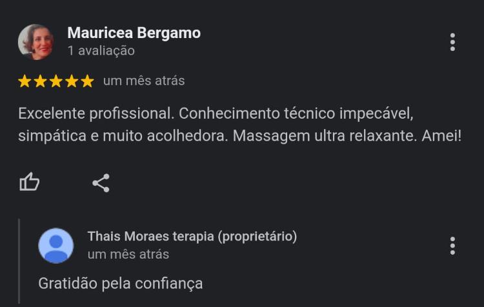Select the fifth yellow rating star
This screenshot has height=307, width=484.
[88, 81]
